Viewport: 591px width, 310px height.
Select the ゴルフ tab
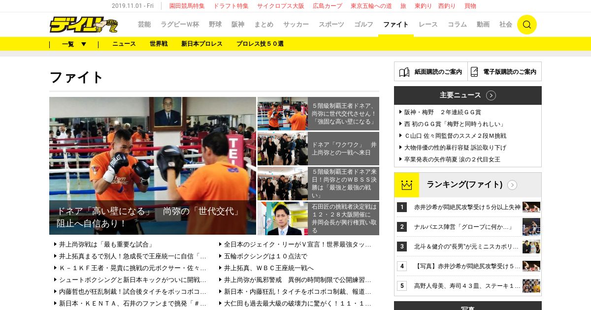coord(364,24)
